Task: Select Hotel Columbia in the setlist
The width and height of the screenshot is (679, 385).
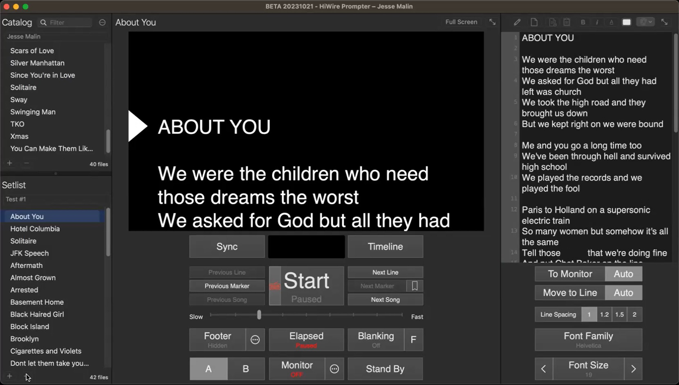Action: 35,229
